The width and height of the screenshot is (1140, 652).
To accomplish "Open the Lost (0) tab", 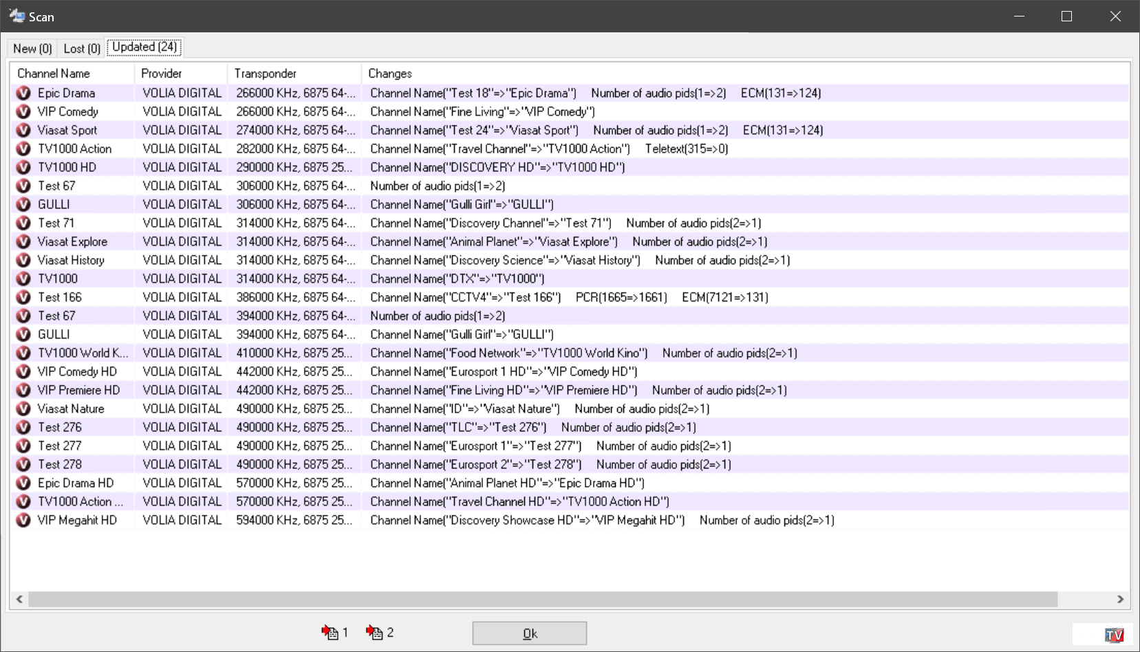I will 82,48.
